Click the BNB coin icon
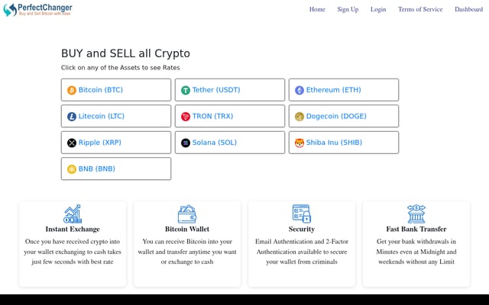 (x=72, y=169)
